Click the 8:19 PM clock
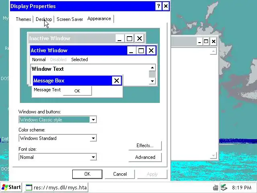This screenshot has height=193, width=257. point(242,187)
